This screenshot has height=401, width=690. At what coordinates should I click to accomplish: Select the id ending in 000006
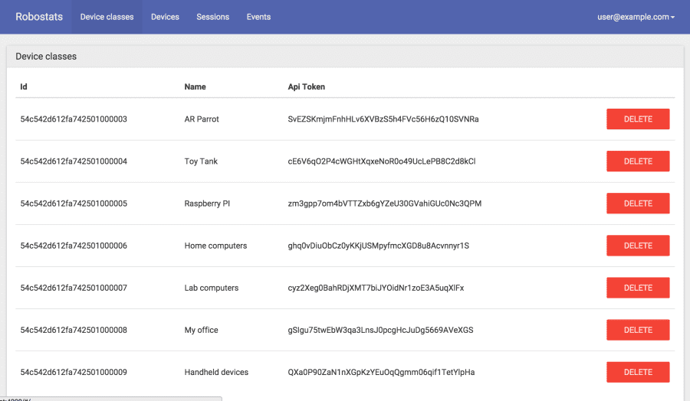74,246
